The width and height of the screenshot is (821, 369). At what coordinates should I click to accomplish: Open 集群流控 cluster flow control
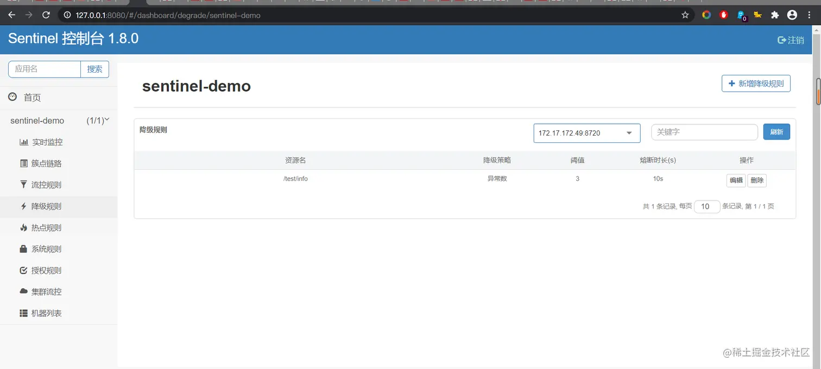47,292
